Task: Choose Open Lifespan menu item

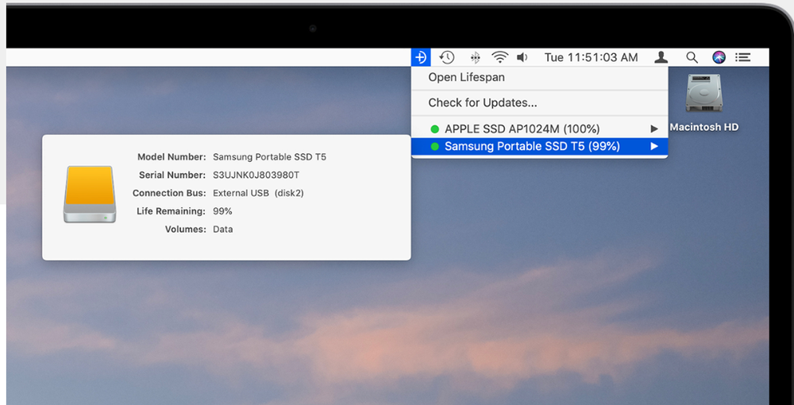Action: coord(539,78)
